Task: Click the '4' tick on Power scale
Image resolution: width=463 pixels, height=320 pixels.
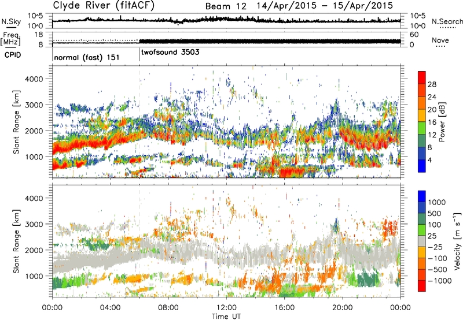Action: (x=430, y=161)
